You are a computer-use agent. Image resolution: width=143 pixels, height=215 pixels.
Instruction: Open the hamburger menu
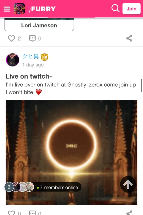coord(7,9)
